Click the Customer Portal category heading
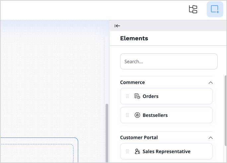 pos(139,138)
